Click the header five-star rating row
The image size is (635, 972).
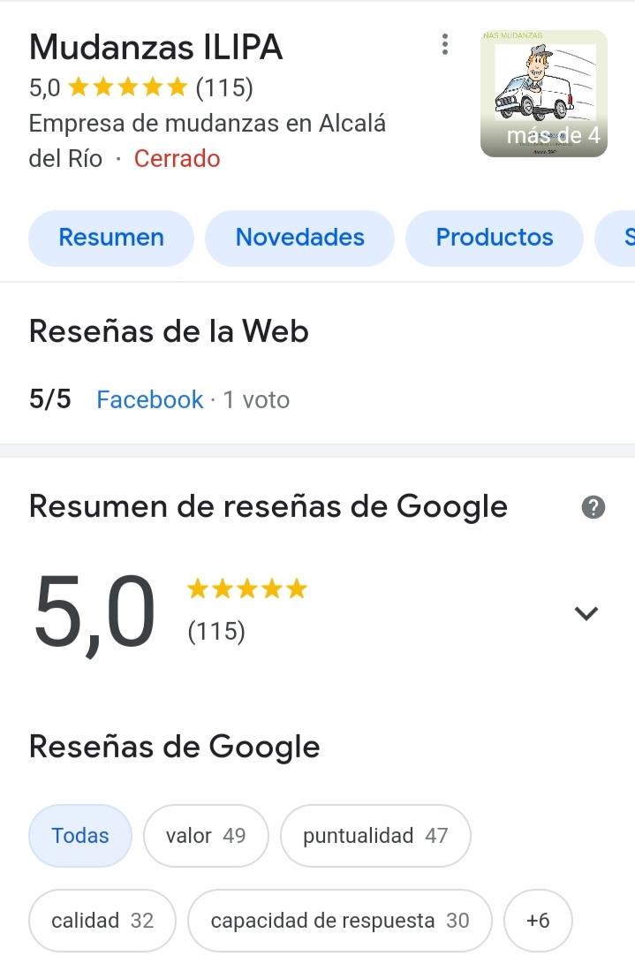[x=141, y=87]
